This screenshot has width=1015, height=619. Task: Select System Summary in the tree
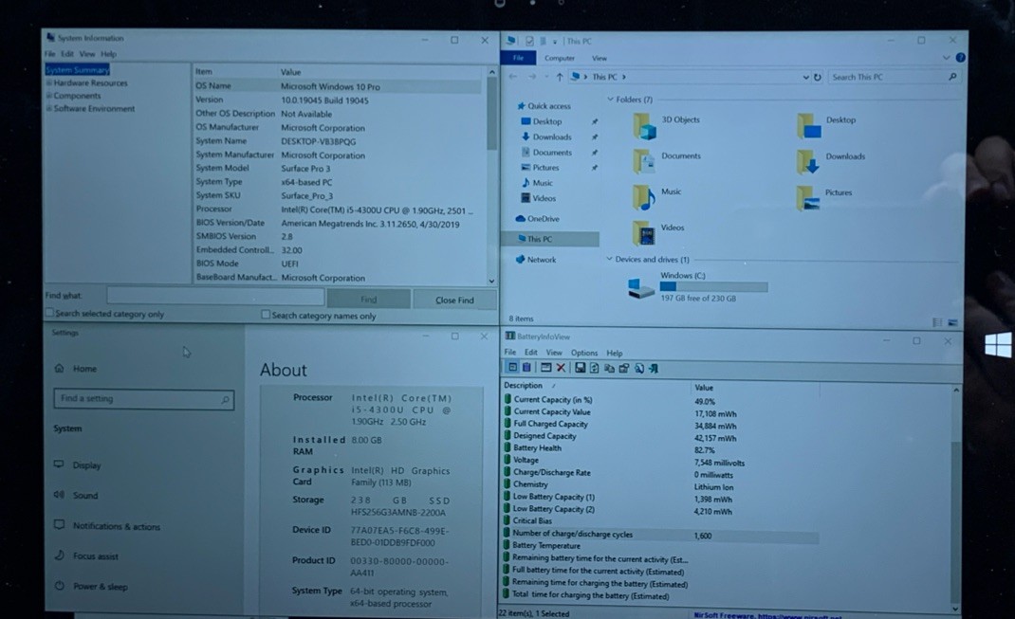pyautogui.click(x=78, y=70)
